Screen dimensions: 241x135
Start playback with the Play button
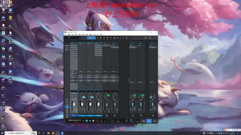(x=90, y=121)
